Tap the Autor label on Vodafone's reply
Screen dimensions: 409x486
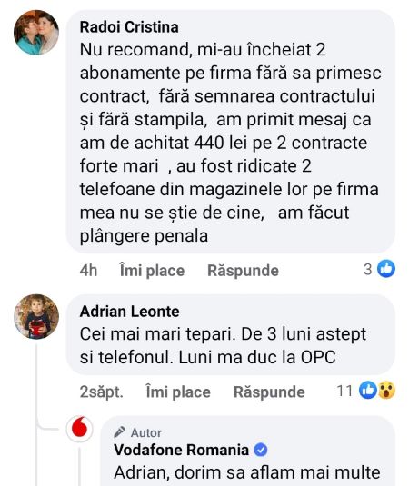pyautogui.click(x=146, y=432)
